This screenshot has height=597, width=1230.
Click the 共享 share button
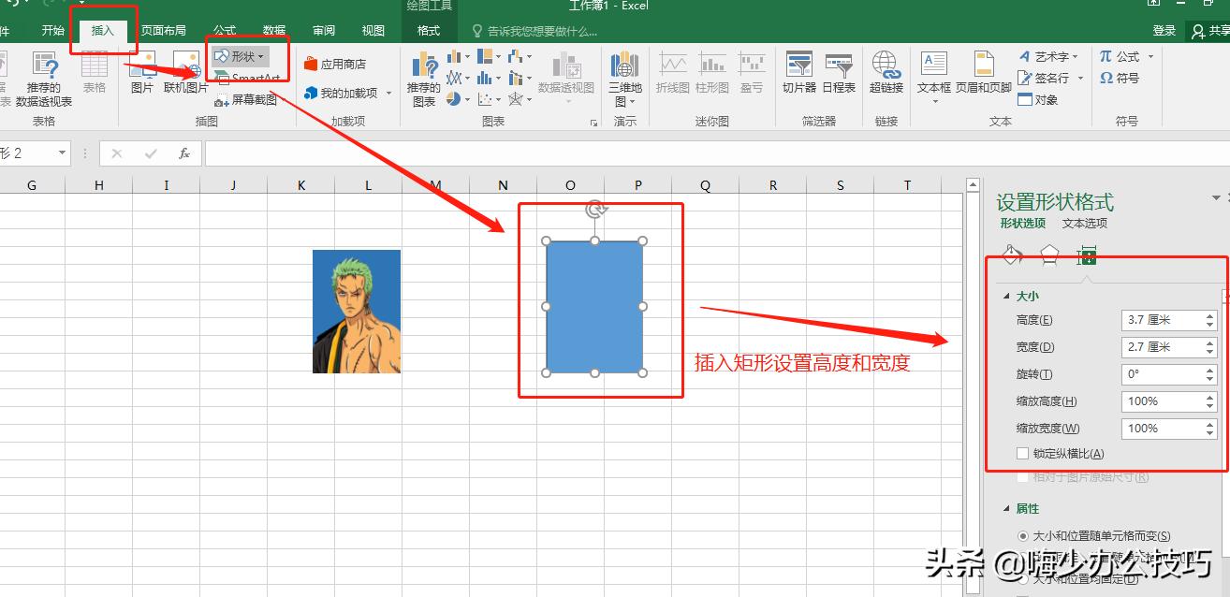(x=1210, y=31)
